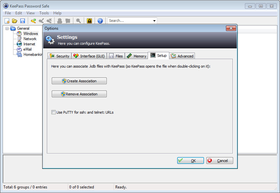Click into the Search field

tap(130, 21)
